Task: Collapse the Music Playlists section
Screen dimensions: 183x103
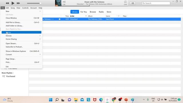Action: [x=8, y=73]
